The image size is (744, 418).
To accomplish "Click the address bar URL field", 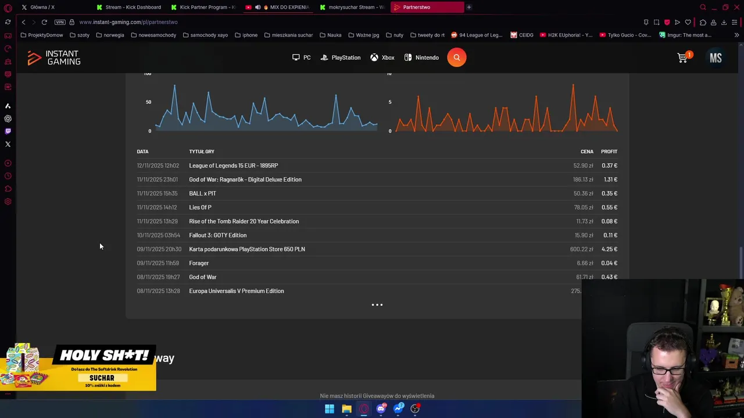I will (349, 22).
